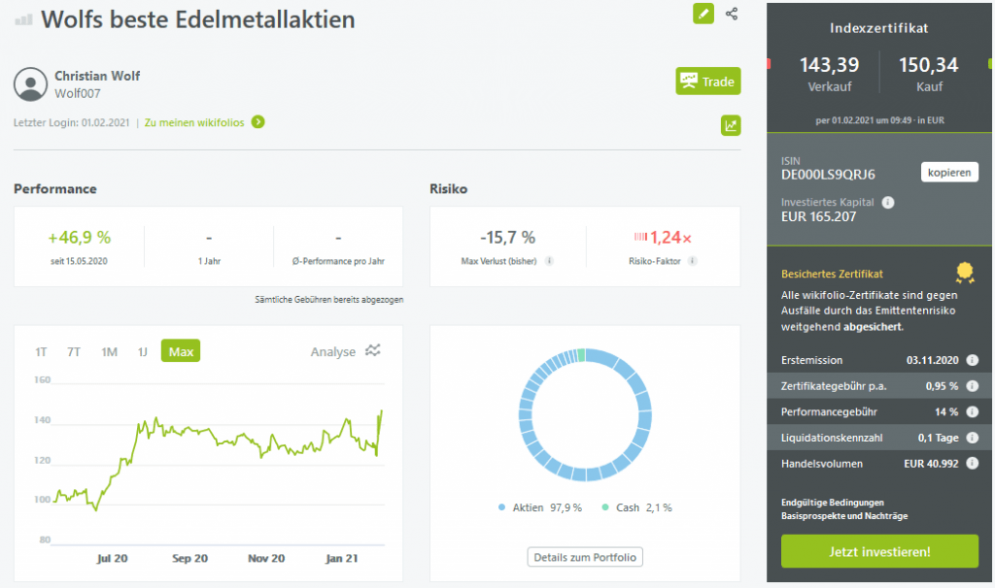Select the Max time range tab
The height and width of the screenshot is (588, 995).
point(181,351)
